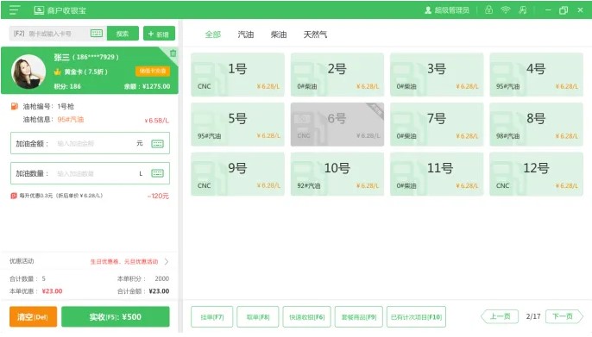Screen dimensions: 592x337
Task: Delete the member card with trash icon
Action: pos(173,53)
